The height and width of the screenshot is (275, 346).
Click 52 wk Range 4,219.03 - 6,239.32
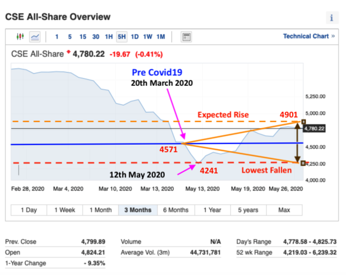[x=310, y=253]
